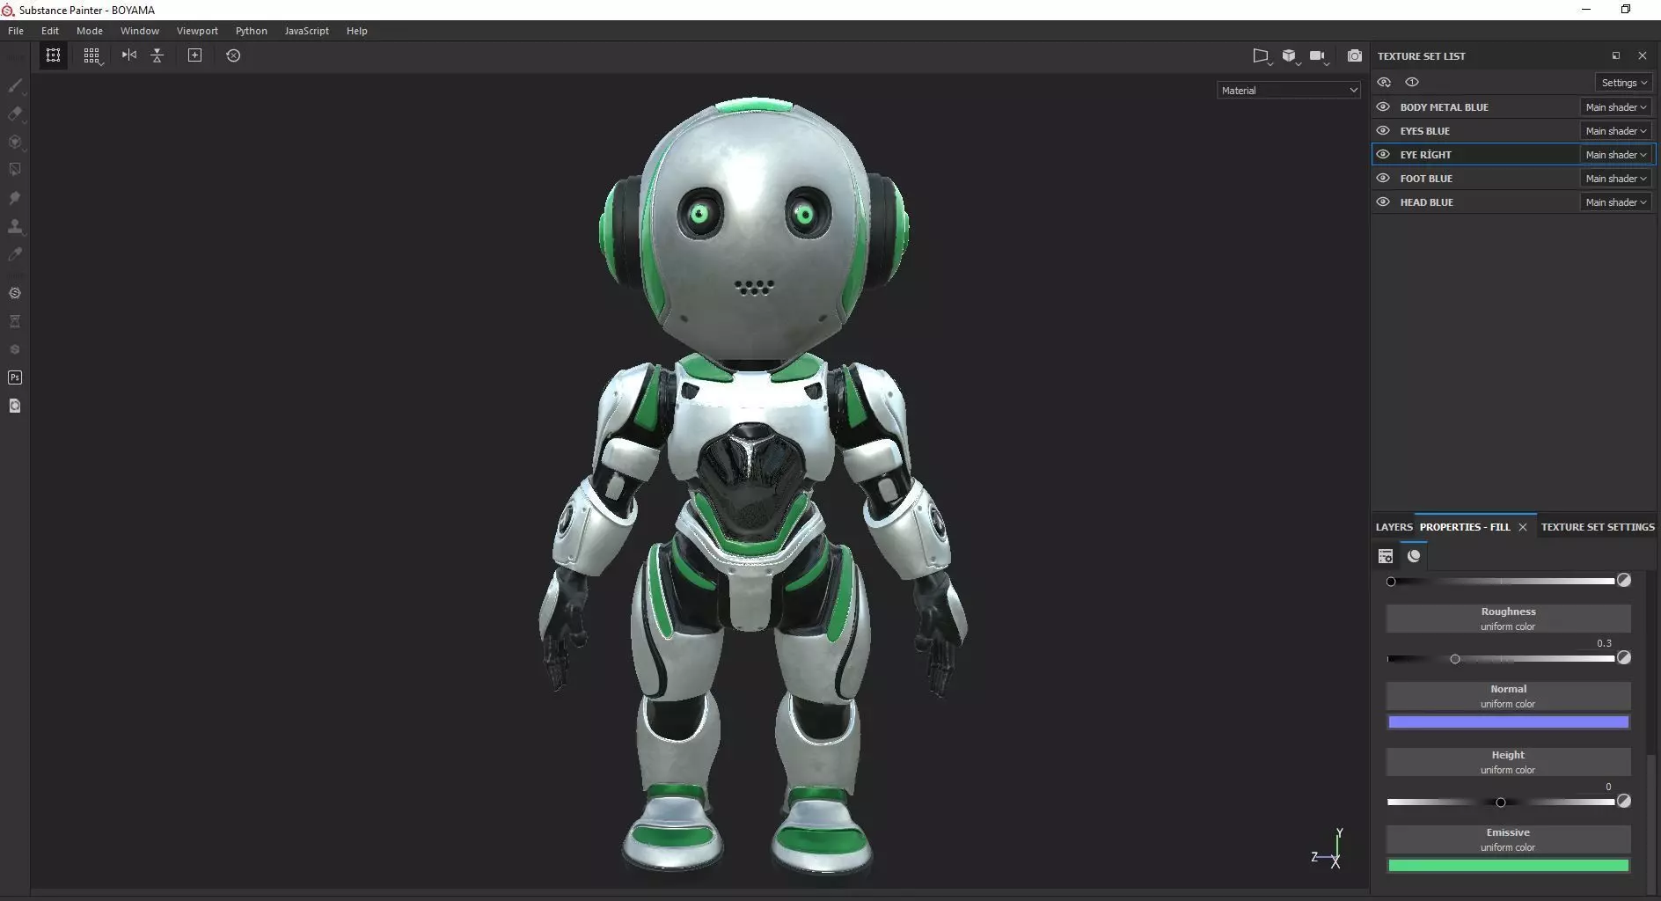This screenshot has height=901, width=1661.
Task: Click the Roughness uniform color button
Action: tap(1508, 619)
